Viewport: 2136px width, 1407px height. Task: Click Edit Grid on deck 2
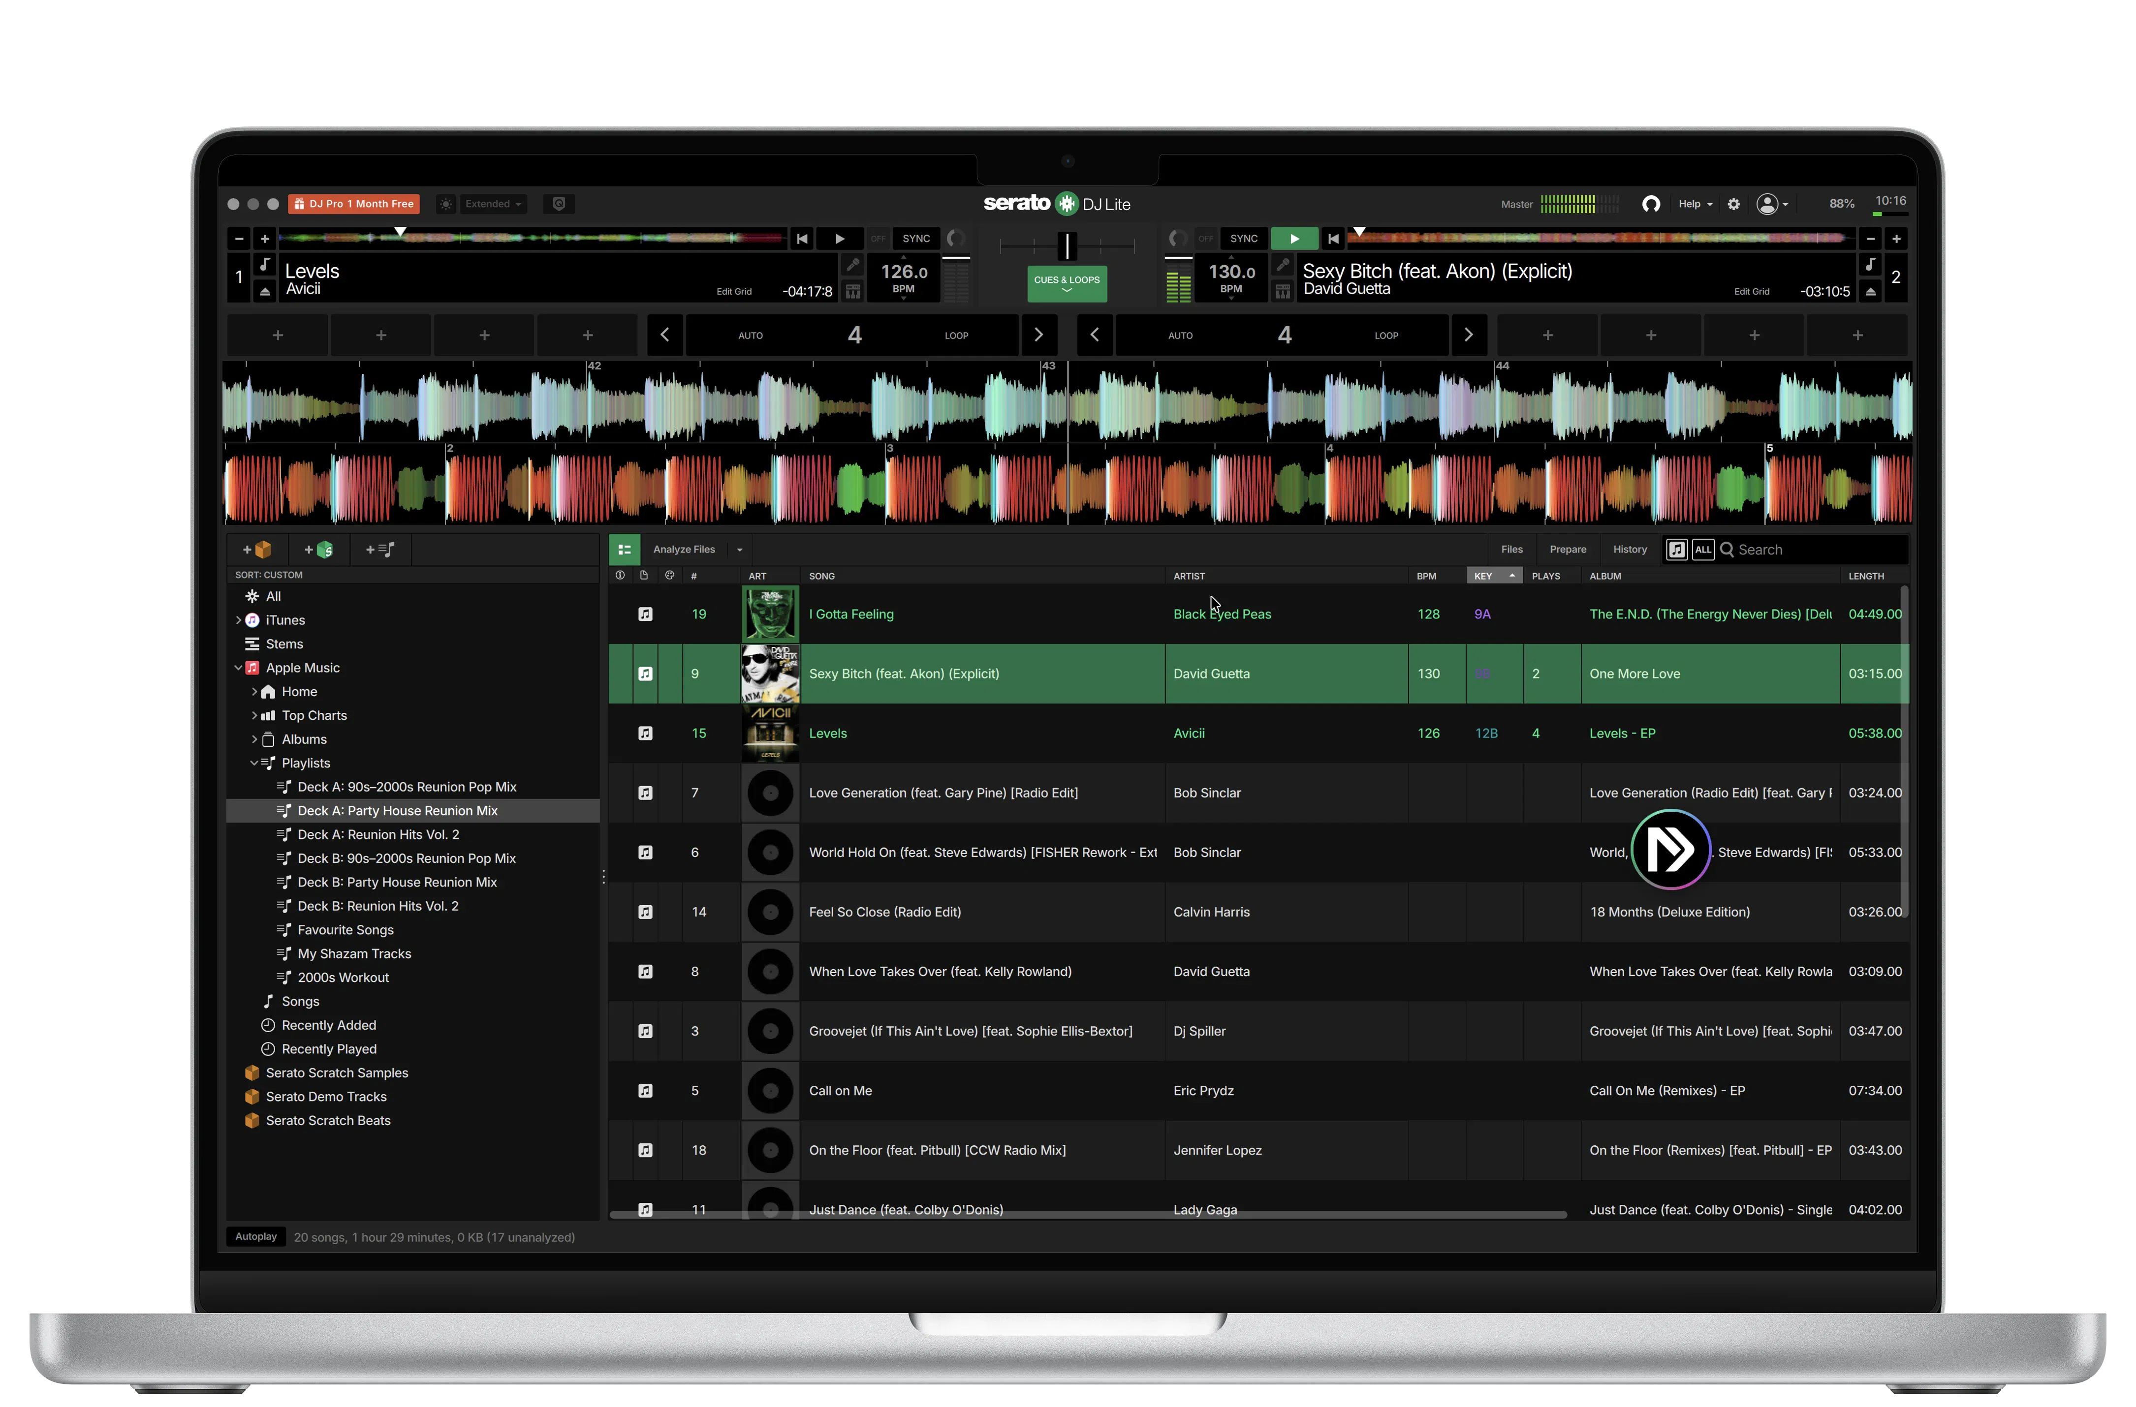(x=1752, y=292)
